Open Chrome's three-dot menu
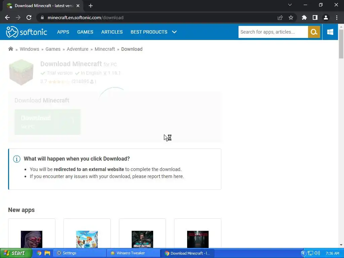This screenshot has width=344, height=258. pyautogui.click(x=337, y=17)
